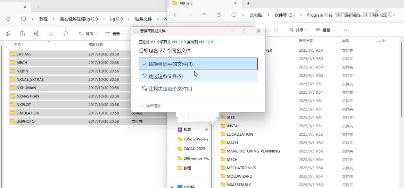This screenshot has width=404, height=188.
Task: Go back in right Explorer window
Action: click(x=175, y=15)
